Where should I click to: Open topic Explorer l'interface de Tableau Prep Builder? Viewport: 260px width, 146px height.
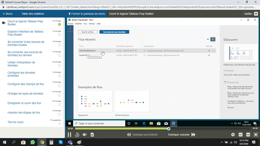click(x=25, y=33)
